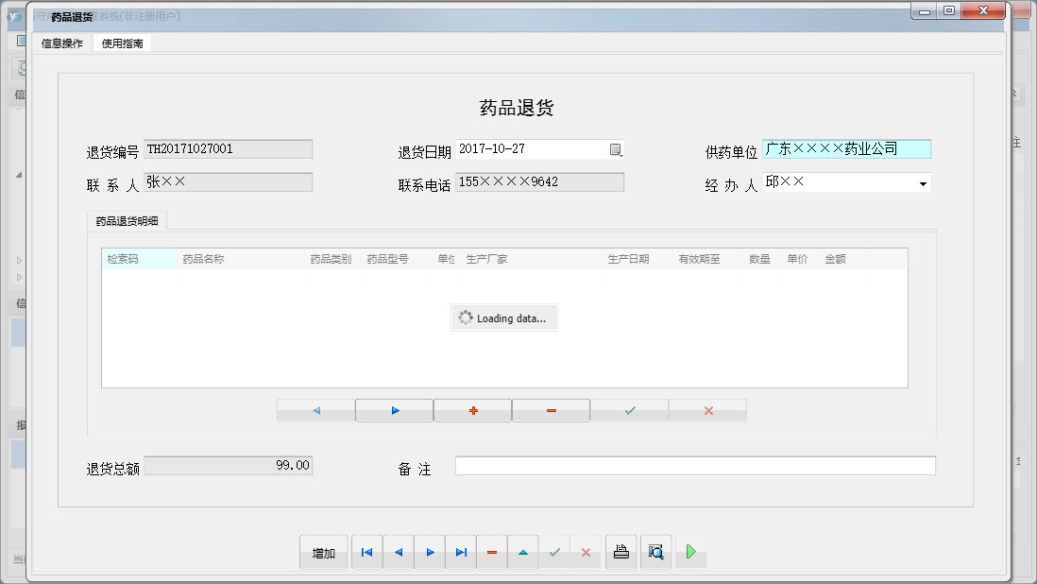Click the teal up-triangle edit button
The height and width of the screenshot is (584, 1037).
[x=523, y=553]
